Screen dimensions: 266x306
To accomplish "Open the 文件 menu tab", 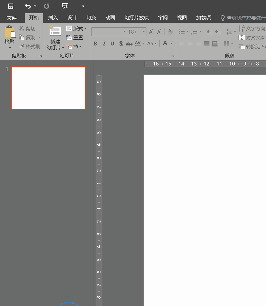I will (12, 18).
